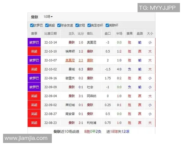Select the home team 南安普
This screenshot has height=146, width=183.
coord(70,114)
